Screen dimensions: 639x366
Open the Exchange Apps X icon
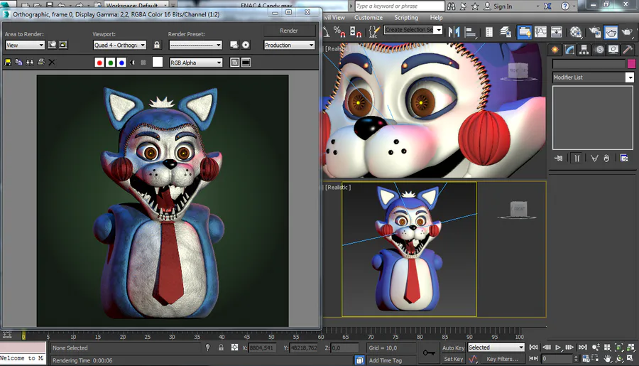pyautogui.click(x=547, y=6)
